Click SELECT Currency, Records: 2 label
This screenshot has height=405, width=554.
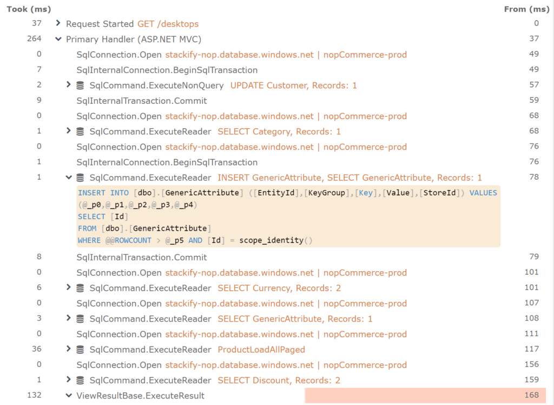point(279,288)
